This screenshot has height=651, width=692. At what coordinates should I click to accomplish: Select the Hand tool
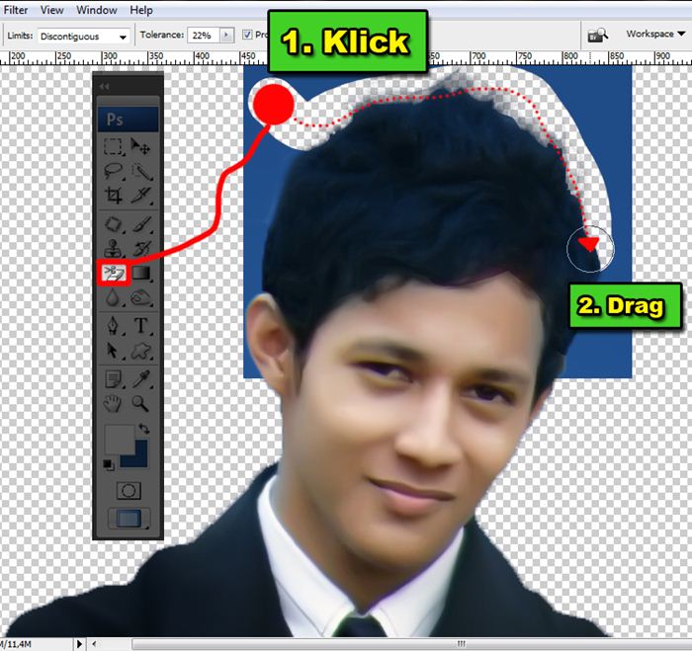tap(113, 403)
